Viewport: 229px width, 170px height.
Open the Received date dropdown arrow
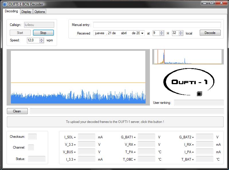point(142,33)
